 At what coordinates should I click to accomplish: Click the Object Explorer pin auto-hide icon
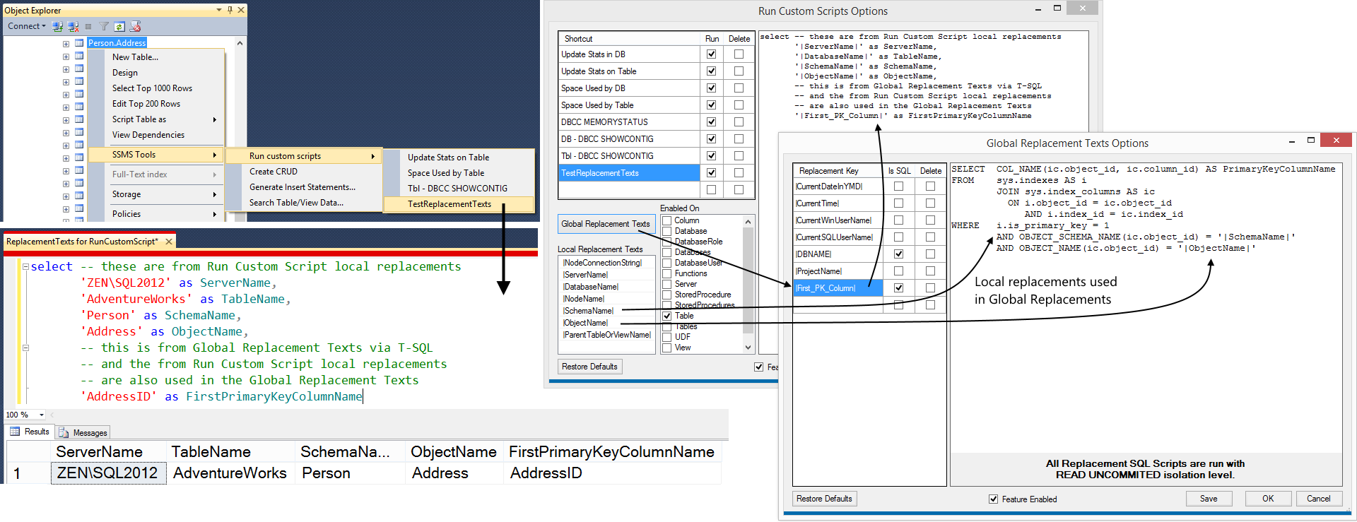pyautogui.click(x=230, y=10)
